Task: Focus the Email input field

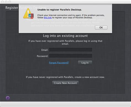Action: (x=70, y=50)
